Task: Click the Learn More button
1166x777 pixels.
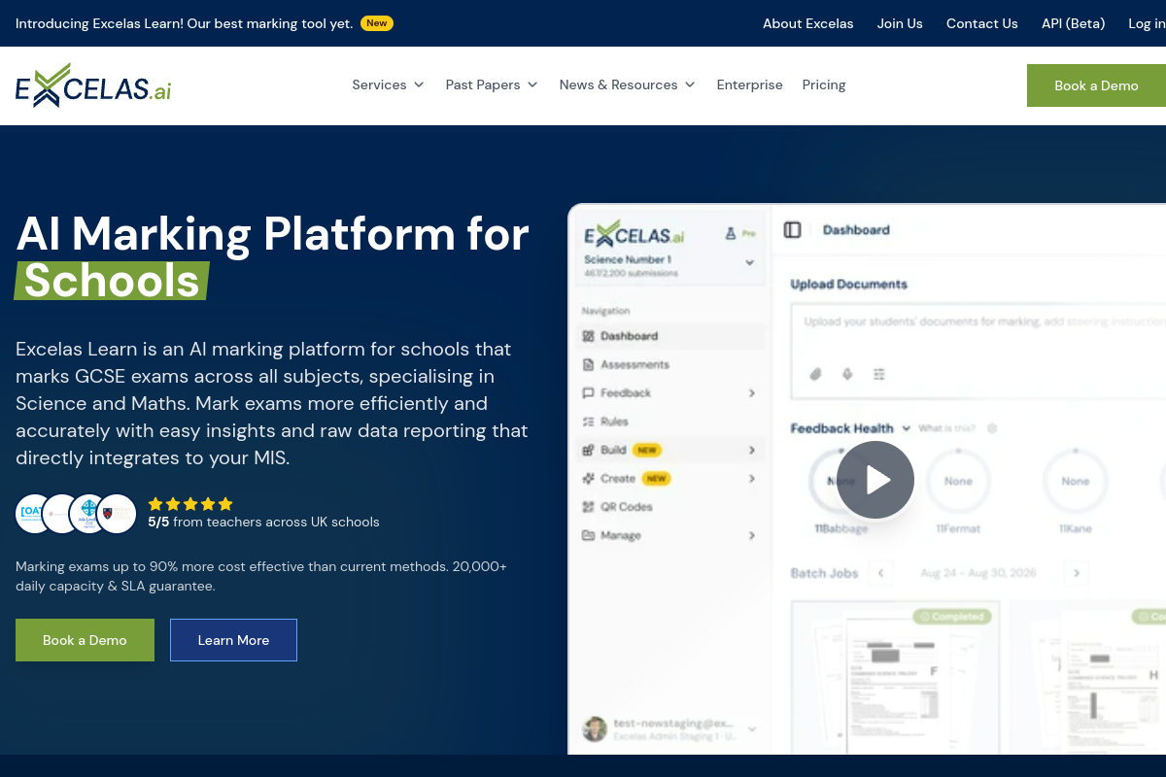Action: click(x=233, y=640)
